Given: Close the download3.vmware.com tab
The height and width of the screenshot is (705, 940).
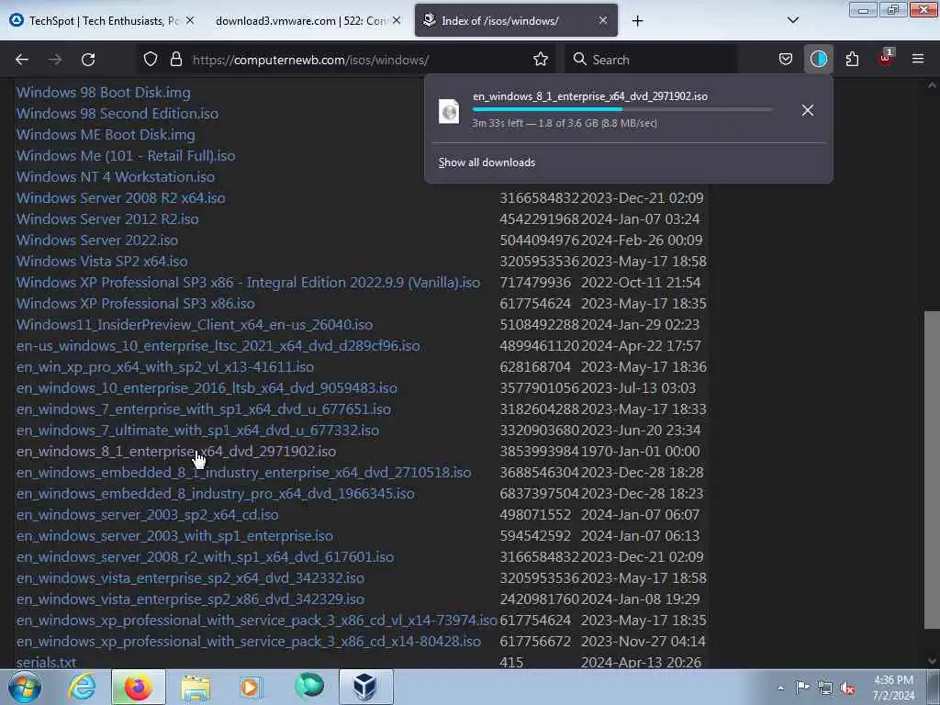Looking at the screenshot, I should pos(397,20).
